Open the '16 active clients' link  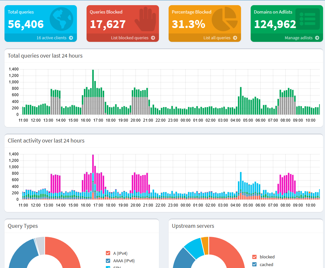(x=51, y=38)
